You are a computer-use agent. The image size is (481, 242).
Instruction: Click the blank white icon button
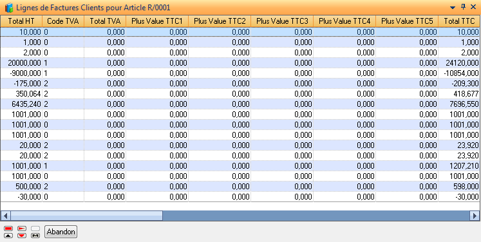click(x=35, y=228)
